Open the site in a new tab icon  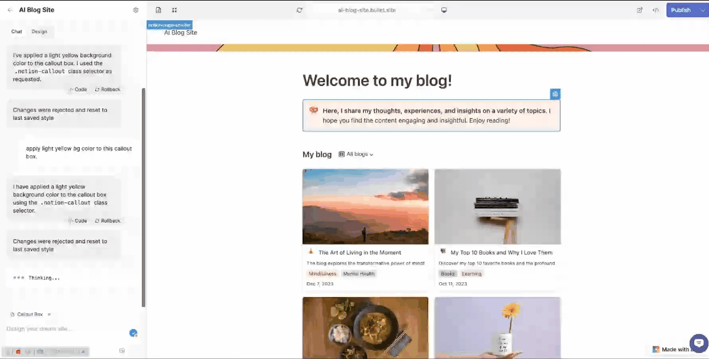(640, 10)
